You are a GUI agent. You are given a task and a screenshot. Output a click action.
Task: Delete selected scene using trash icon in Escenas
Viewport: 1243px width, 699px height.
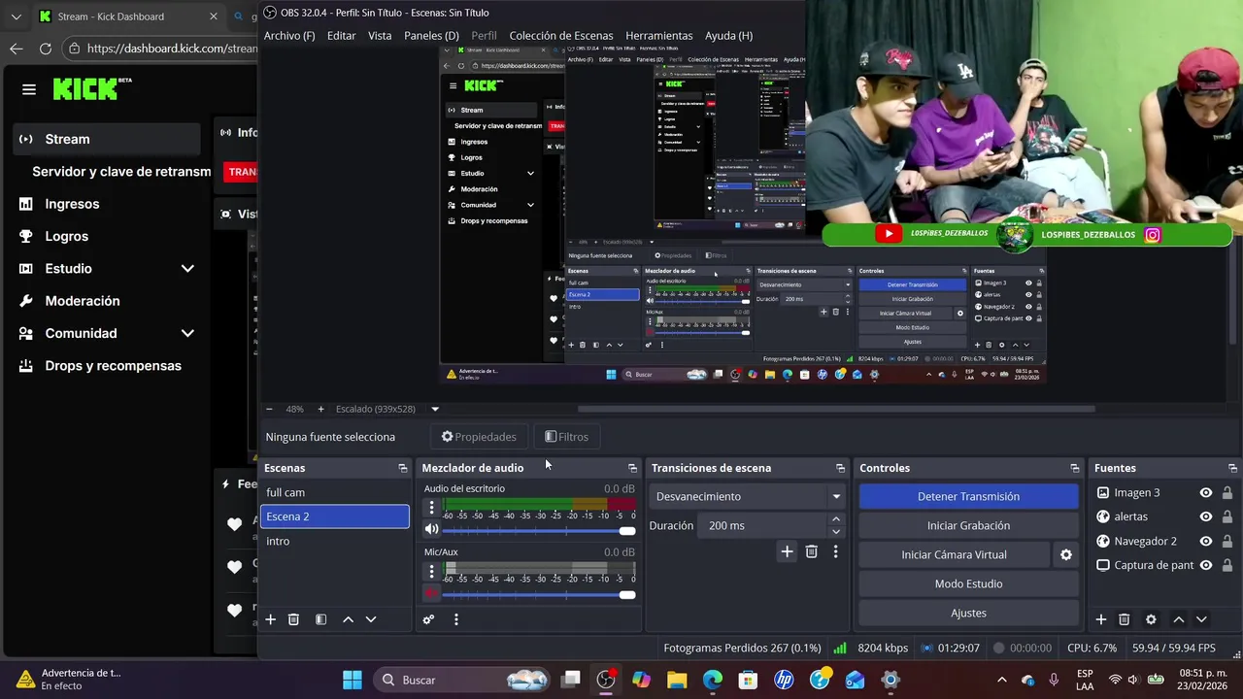(x=293, y=619)
